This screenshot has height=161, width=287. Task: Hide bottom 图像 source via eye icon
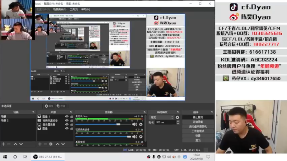coord(67,128)
